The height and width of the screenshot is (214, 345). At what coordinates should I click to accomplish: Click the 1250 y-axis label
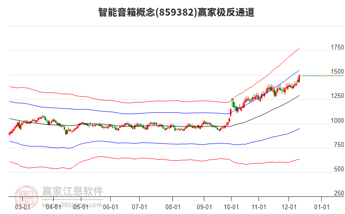click(337, 96)
